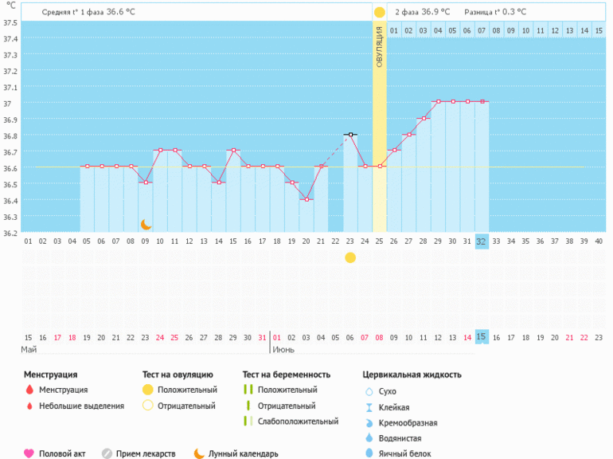Select the 36.9 temperature point on cycle day 28
Screen dimensions: 613x459
(x=424, y=118)
